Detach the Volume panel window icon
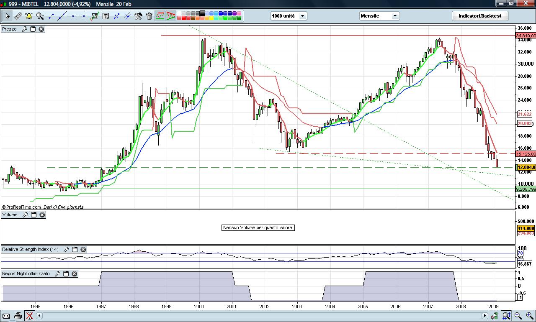The height and width of the screenshot is (322, 536). [33, 215]
